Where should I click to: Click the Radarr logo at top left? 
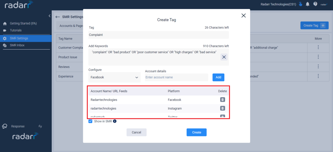[x=19, y=5]
